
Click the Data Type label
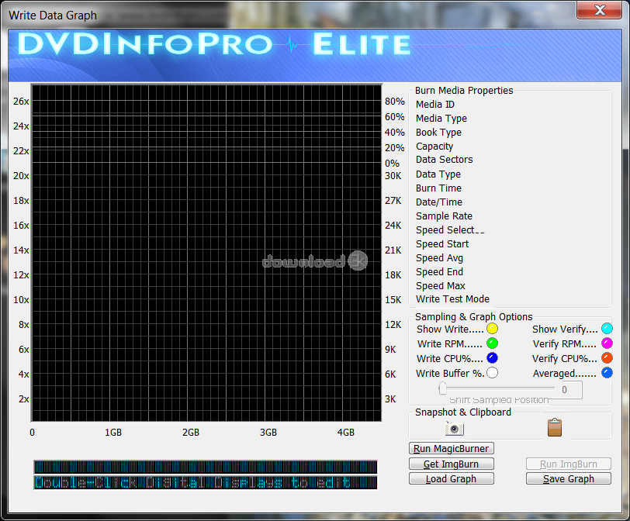point(438,174)
